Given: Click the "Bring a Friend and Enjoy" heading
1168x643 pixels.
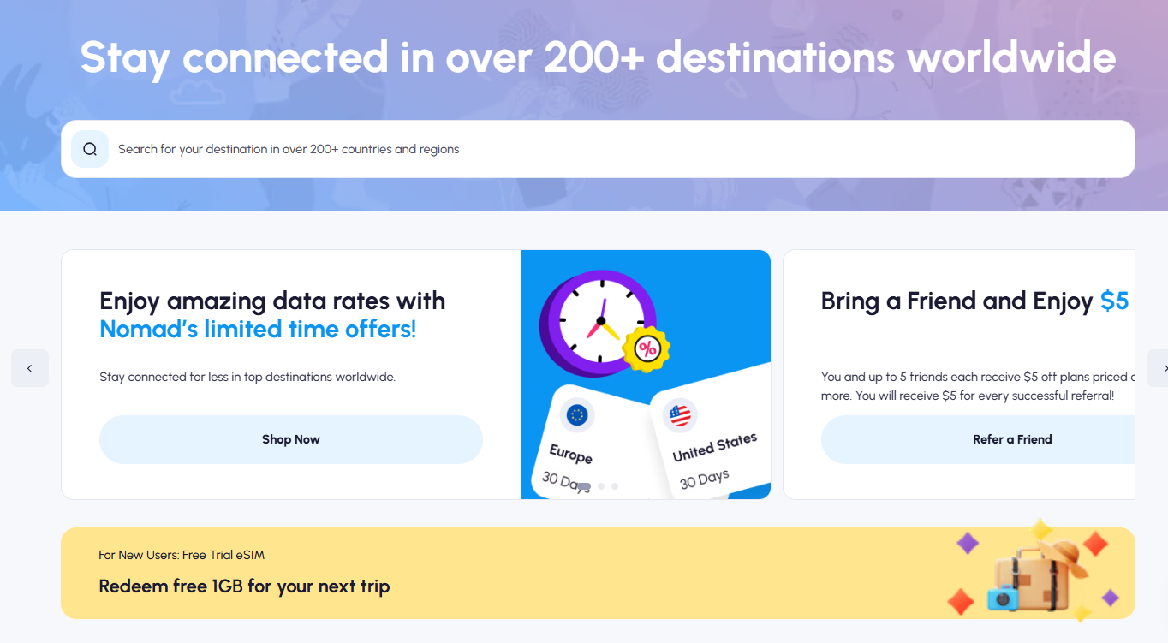Looking at the screenshot, I should (956, 301).
